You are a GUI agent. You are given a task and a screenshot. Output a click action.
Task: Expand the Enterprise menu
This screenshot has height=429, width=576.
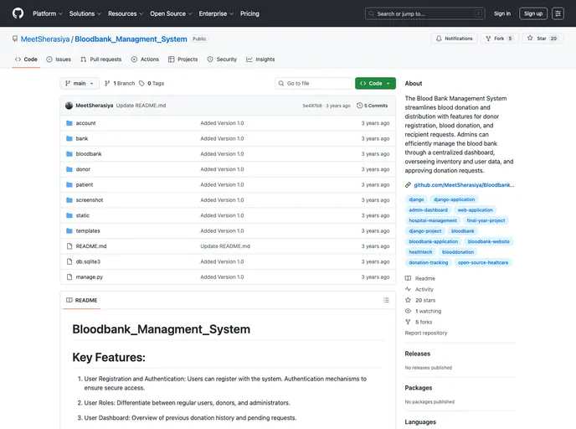point(216,13)
